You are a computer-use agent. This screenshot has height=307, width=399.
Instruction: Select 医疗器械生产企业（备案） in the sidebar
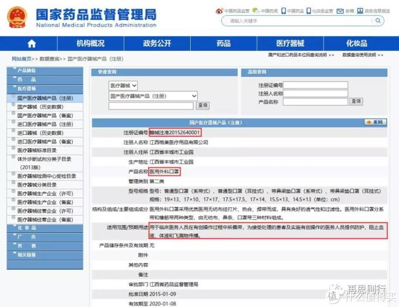tap(45, 202)
